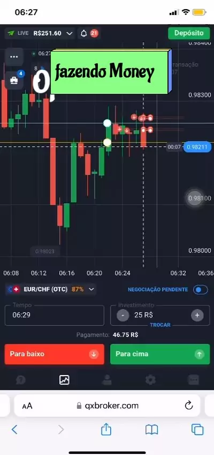This screenshot has width=214, height=455.
Task: Open the chat icon in bottom navigation
Action: point(194,379)
